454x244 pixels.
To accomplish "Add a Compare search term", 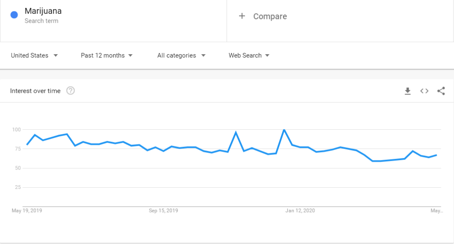I will 270,16.
